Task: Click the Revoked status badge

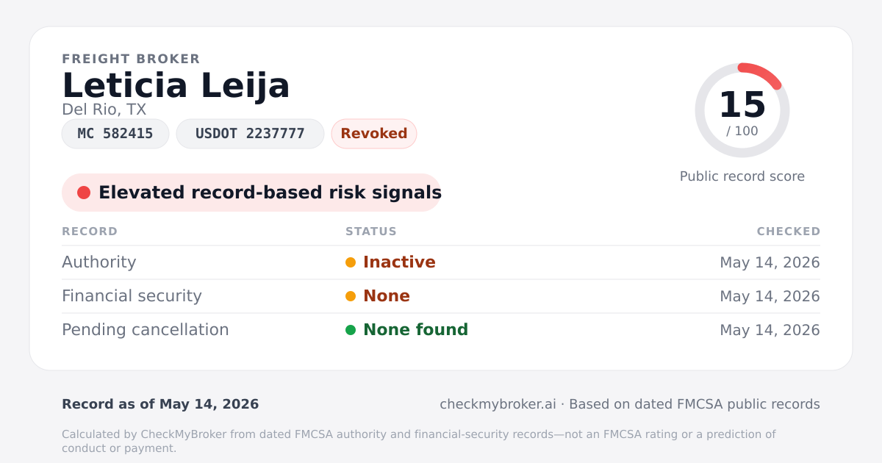Action: [x=374, y=134]
